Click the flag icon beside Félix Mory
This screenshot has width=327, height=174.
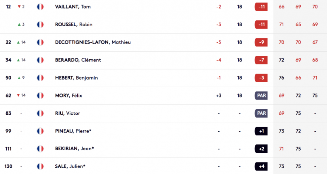click(40, 95)
